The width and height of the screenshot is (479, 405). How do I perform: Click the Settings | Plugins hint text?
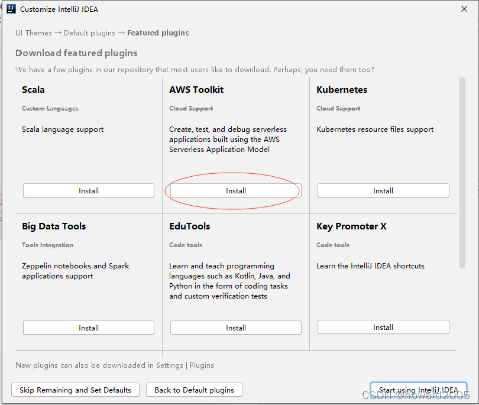click(x=115, y=365)
